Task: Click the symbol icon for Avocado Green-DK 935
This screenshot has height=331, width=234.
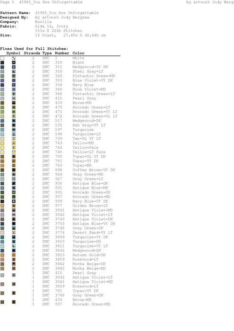Action: coord(14,192)
